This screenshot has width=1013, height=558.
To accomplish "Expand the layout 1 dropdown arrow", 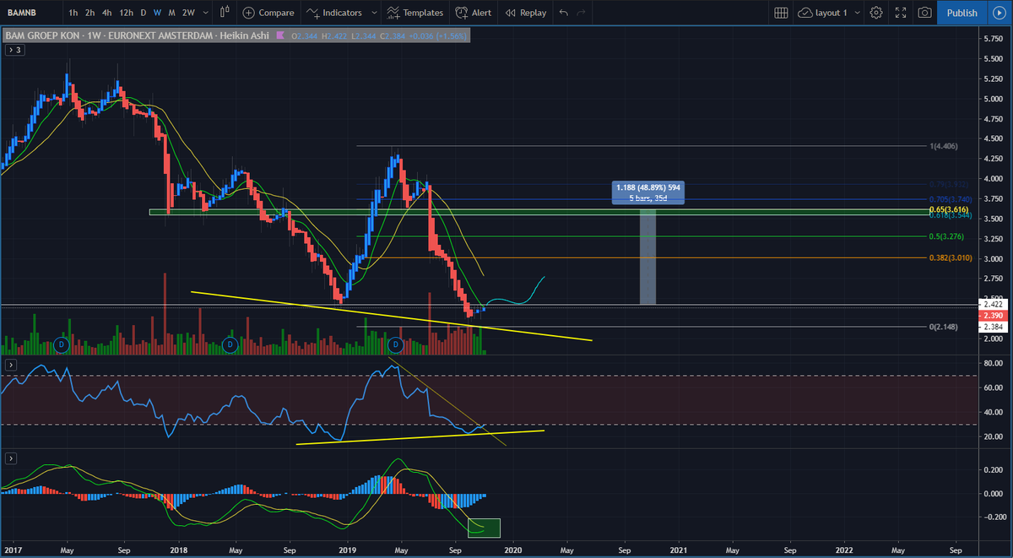I will (858, 13).
